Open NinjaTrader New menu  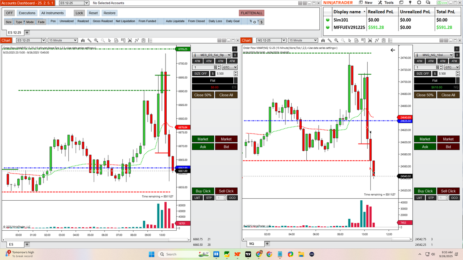click(x=365, y=3)
